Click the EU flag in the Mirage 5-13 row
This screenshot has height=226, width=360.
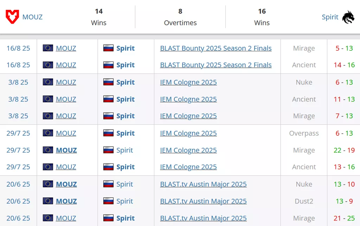tap(48, 48)
